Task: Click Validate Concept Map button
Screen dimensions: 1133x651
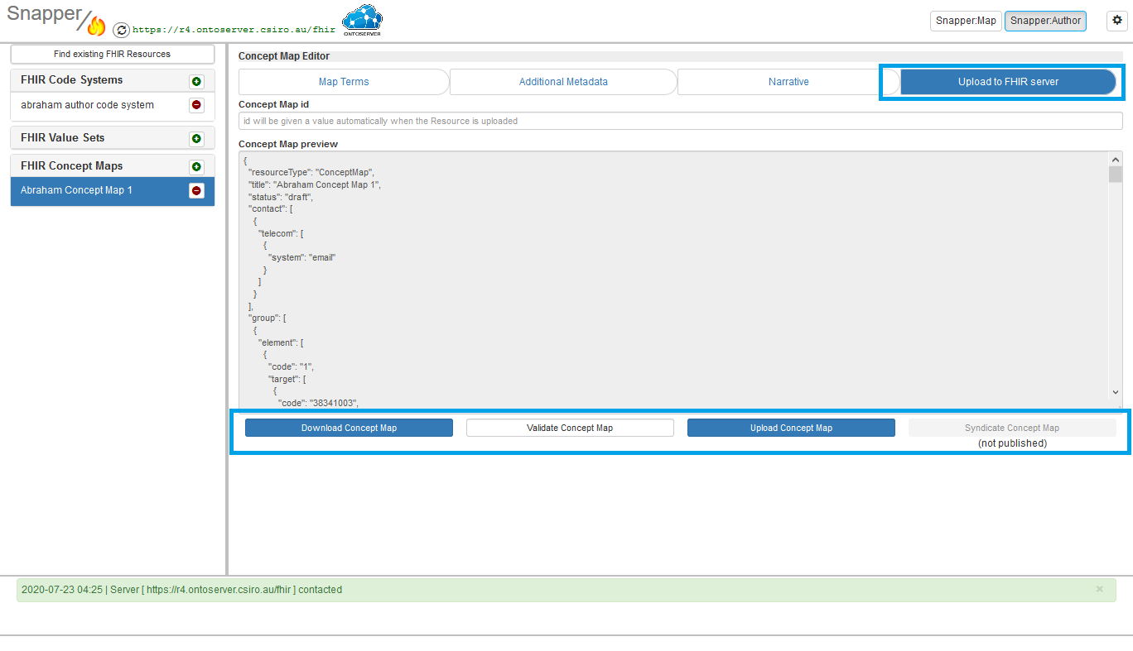Action: [570, 428]
